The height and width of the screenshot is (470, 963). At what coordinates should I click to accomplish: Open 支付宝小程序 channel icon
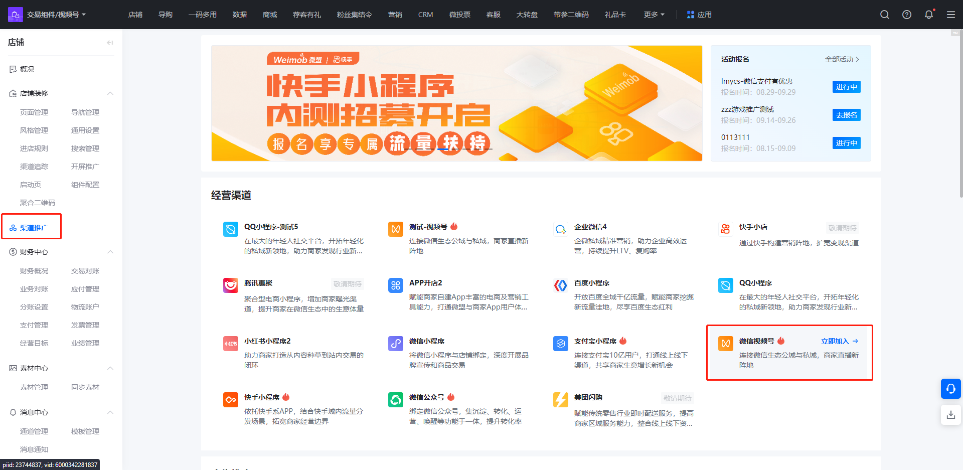tap(561, 344)
